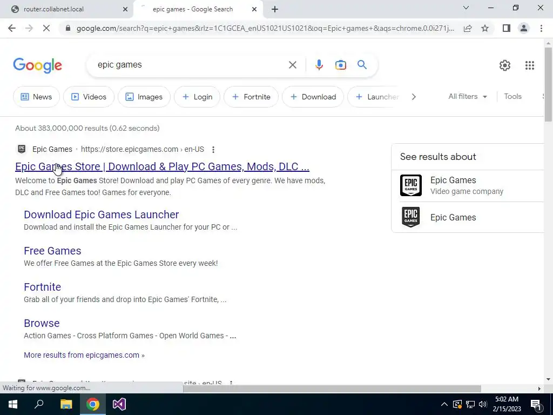Clear the search box with X icon

click(292, 65)
